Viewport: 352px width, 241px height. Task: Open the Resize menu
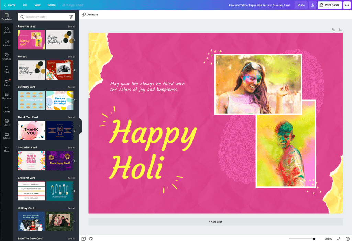click(x=52, y=5)
